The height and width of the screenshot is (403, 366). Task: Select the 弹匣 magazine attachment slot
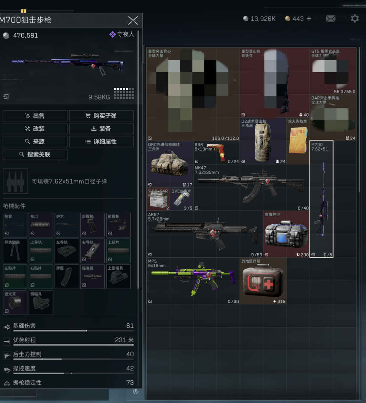(x=66, y=277)
